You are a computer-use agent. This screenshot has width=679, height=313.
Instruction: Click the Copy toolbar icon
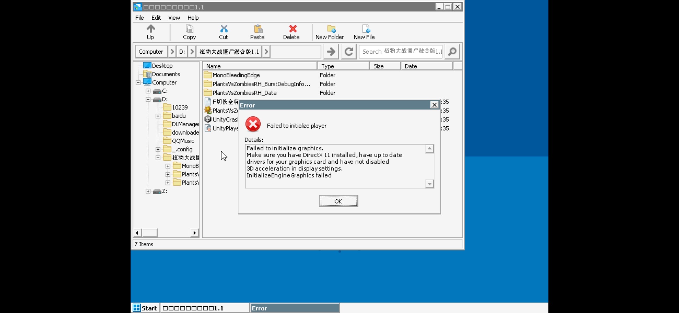tap(189, 29)
